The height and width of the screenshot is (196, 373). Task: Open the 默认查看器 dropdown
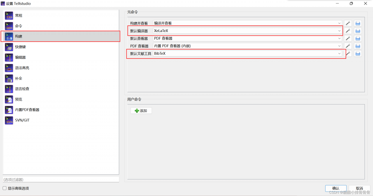(248, 38)
